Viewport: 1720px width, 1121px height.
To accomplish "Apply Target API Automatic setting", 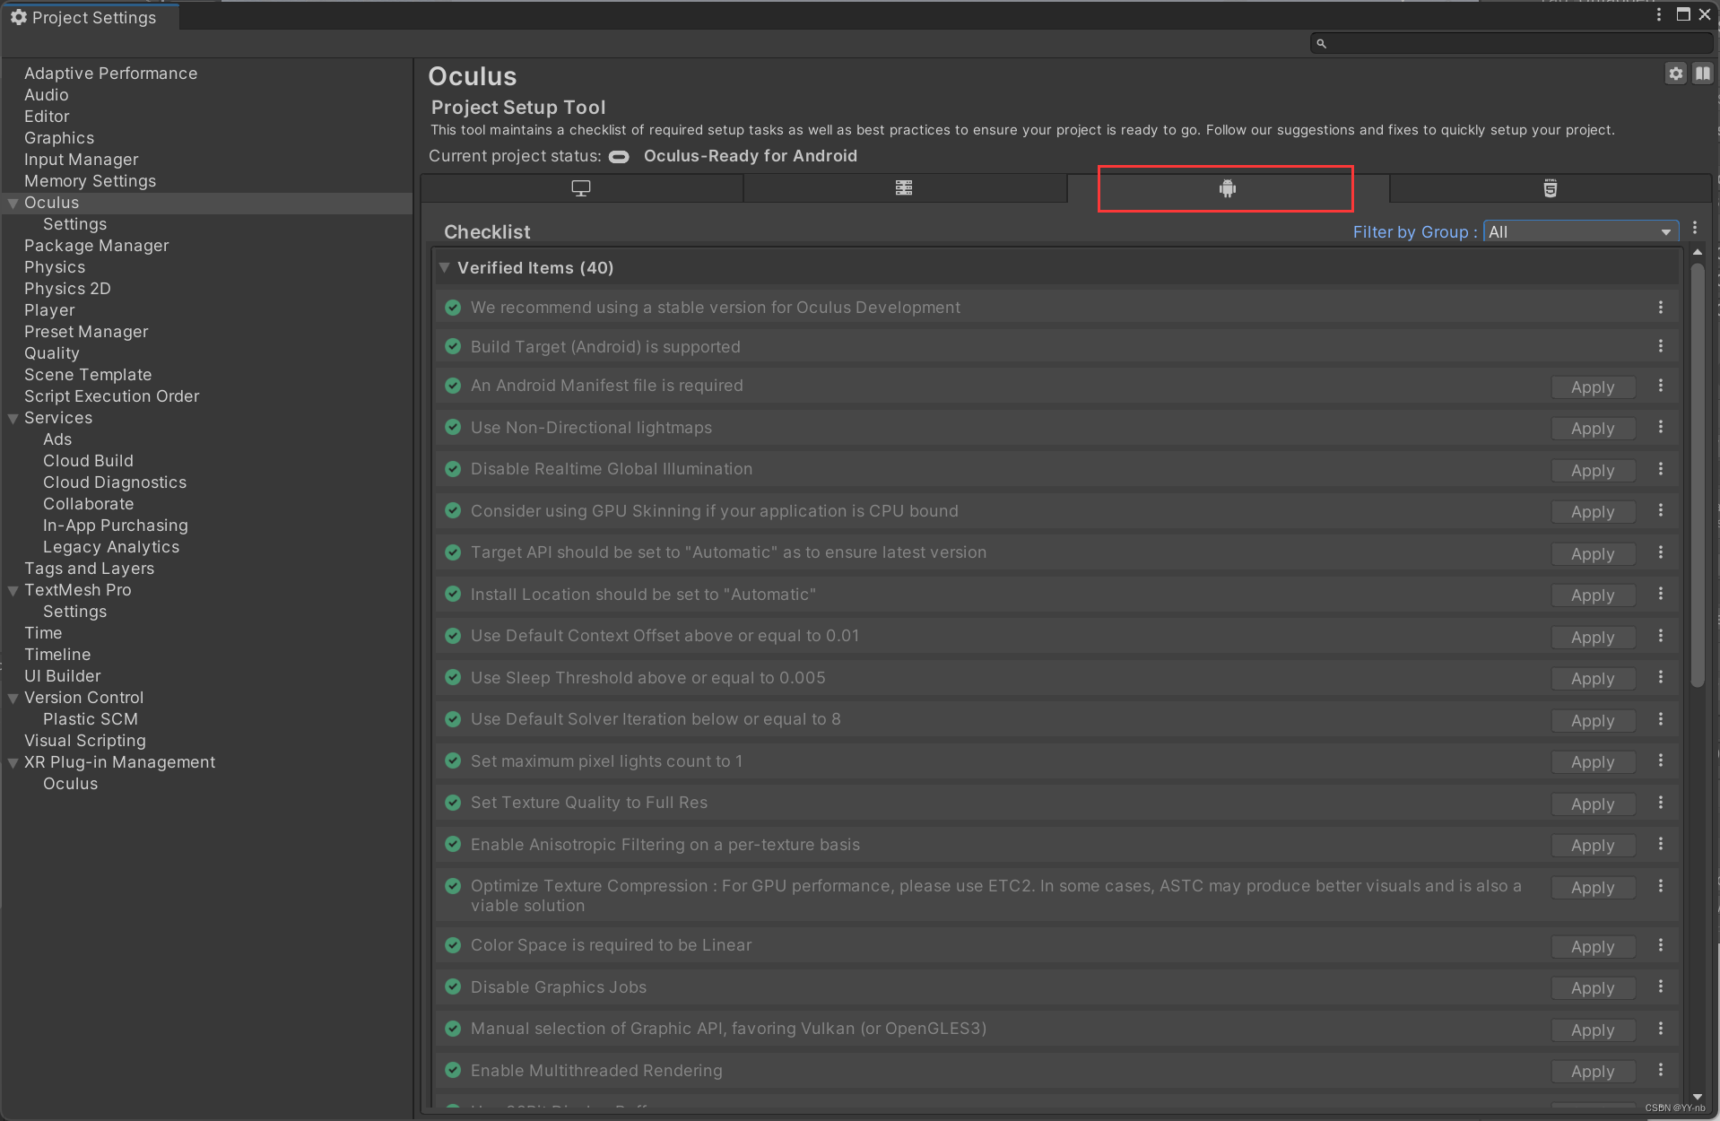I will (x=1593, y=554).
